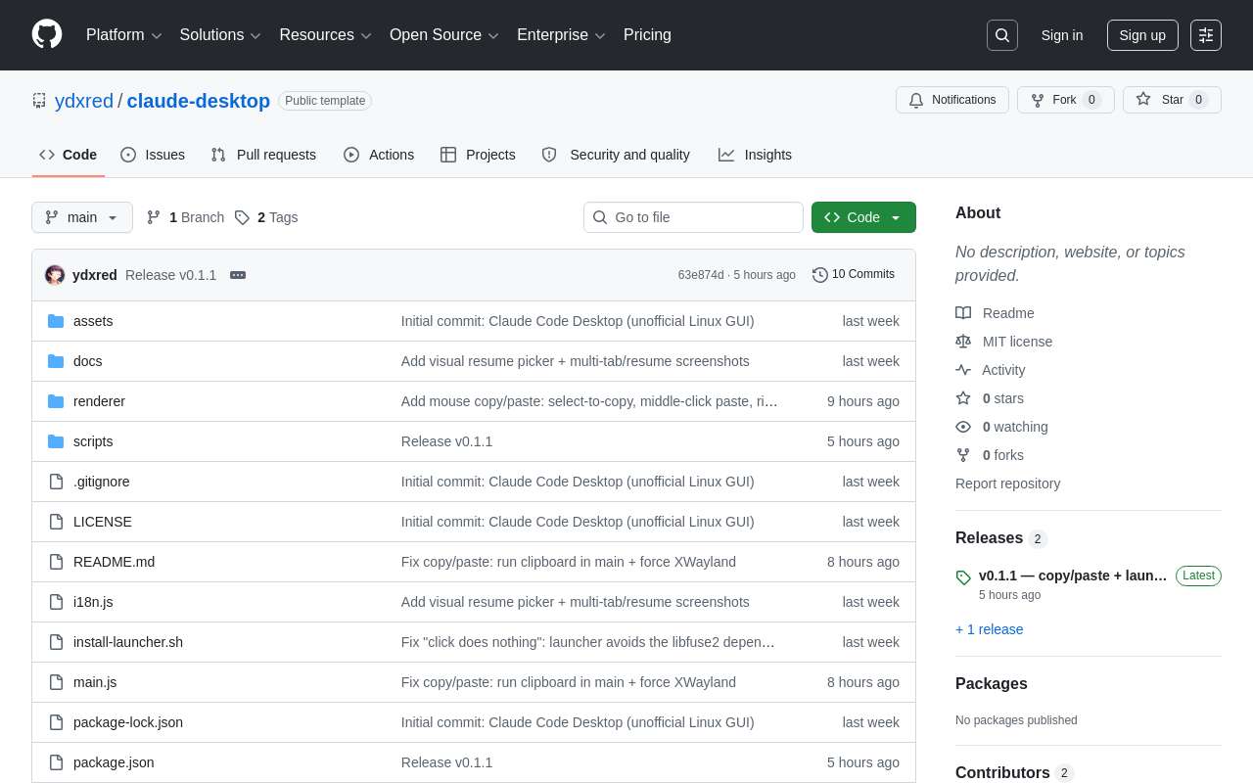The width and height of the screenshot is (1253, 783).
Task: Switch to the Code tab
Action: (x=69, y=155)
